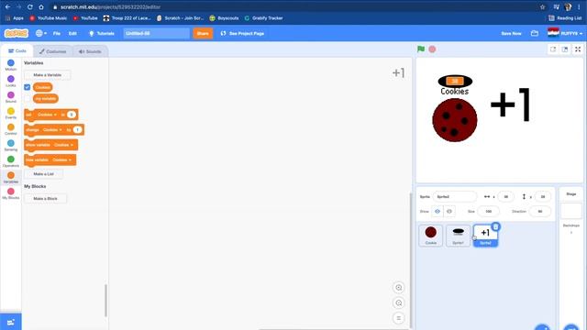The image size is (587, 330).
Task: Uncheck the Cookies variable checkbox
Action: [x=27, y=87]
